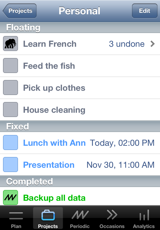The width and height of the screenshot is (160, 230).
Task: Tap the Edit button
Action: coord(144,11)
